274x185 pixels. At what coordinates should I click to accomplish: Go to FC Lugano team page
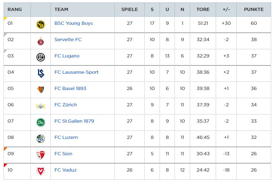pos(67,56)
